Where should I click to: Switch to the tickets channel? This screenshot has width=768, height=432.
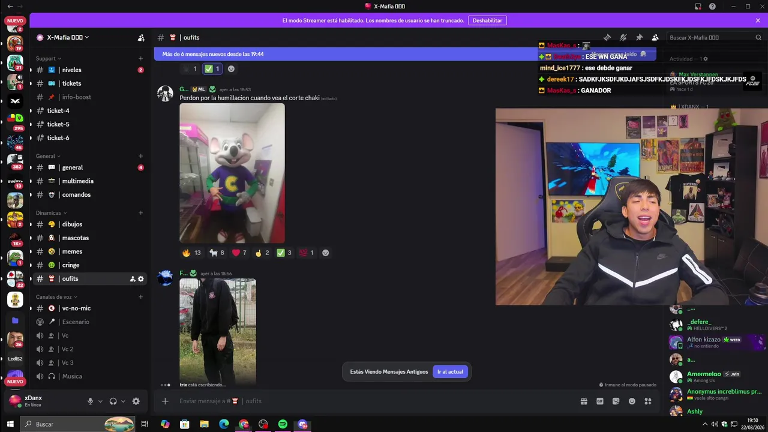(x=90, y=83)
